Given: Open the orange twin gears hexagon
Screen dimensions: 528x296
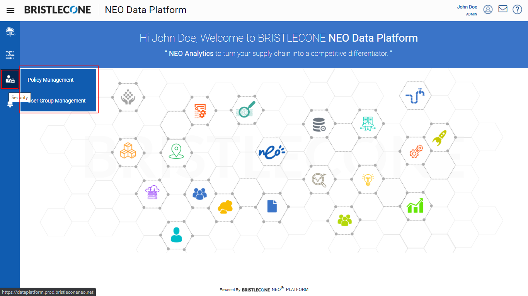Looking at the screenshot, I should click(x=416, y=151).
